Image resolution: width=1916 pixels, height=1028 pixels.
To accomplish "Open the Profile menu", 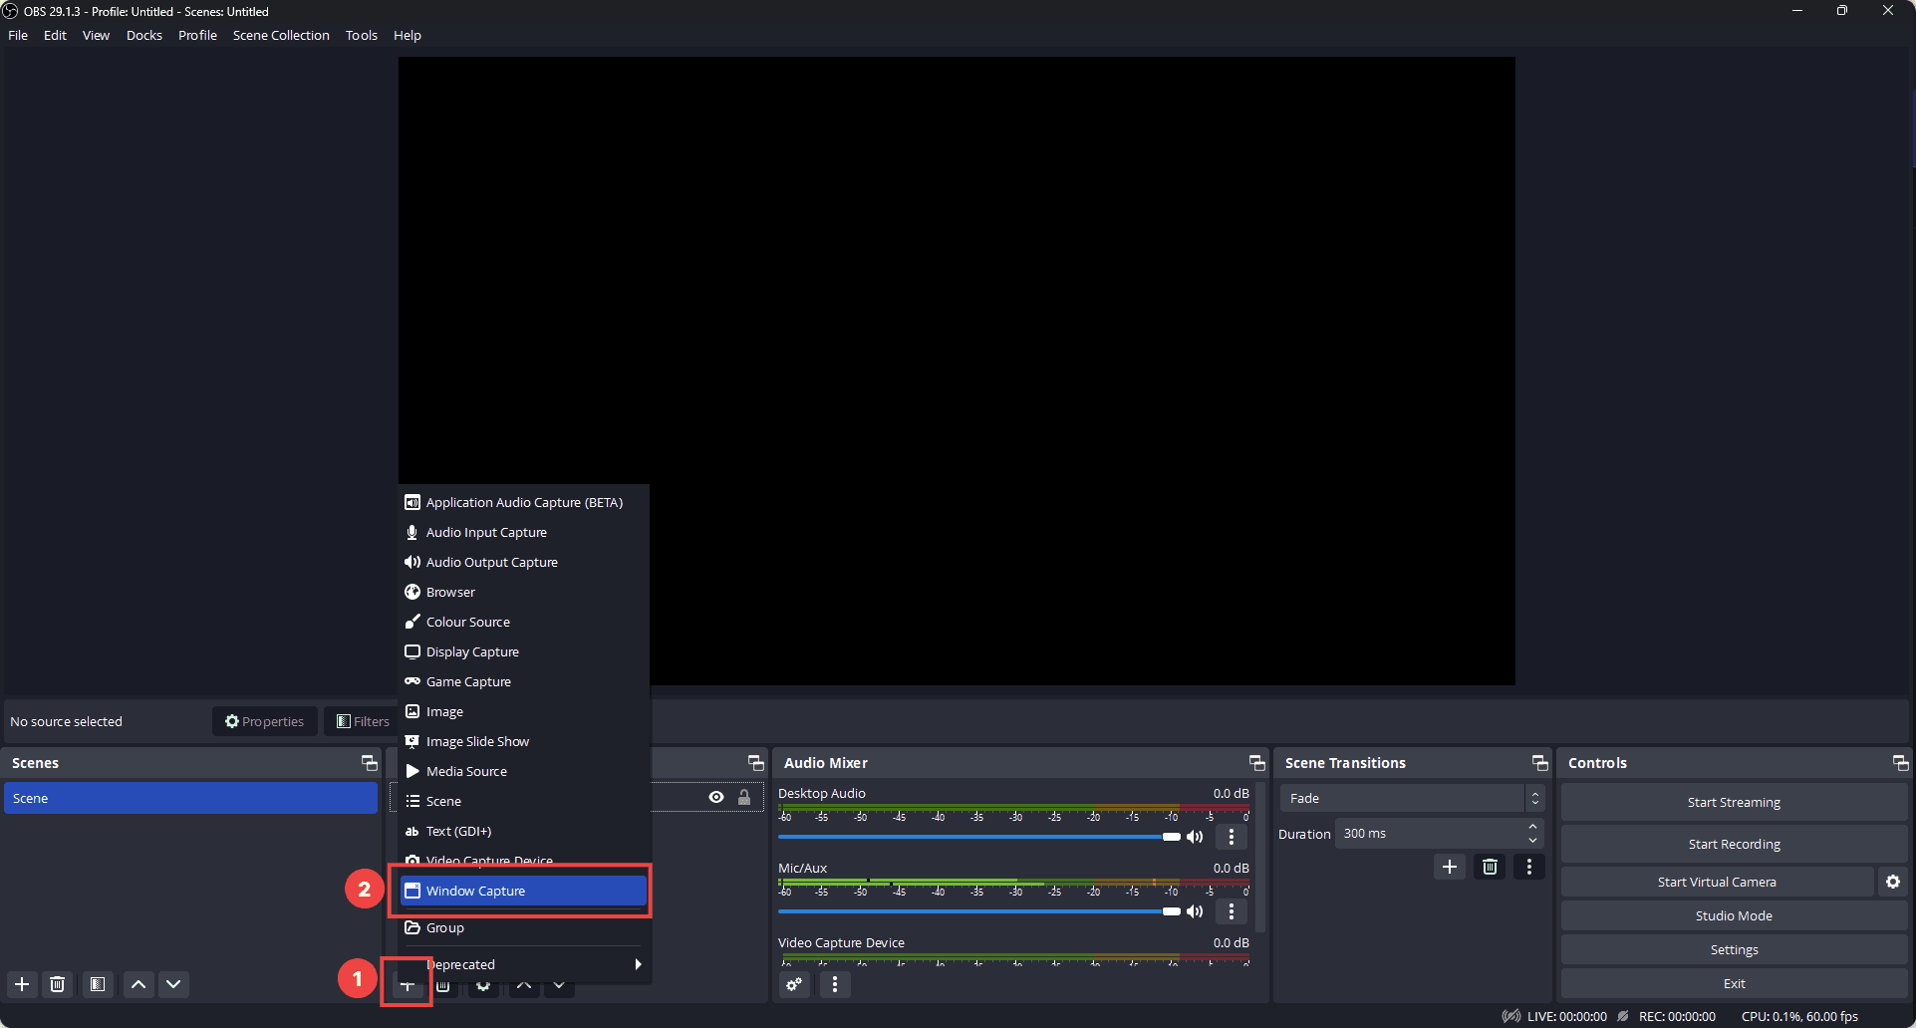I will tap(197, 35).
